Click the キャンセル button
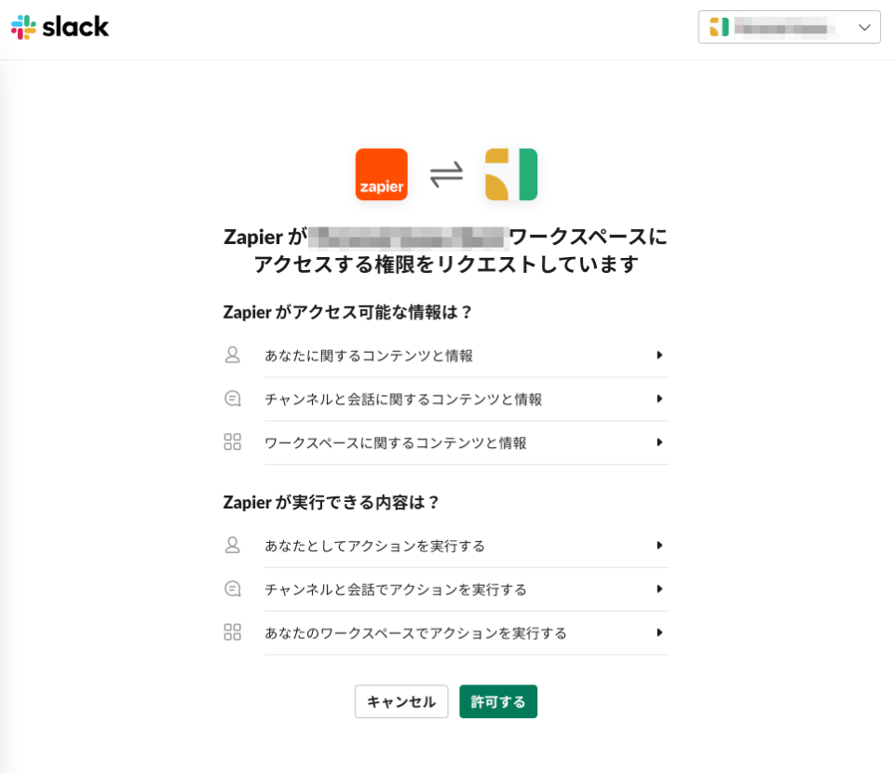 coord(400,701)
